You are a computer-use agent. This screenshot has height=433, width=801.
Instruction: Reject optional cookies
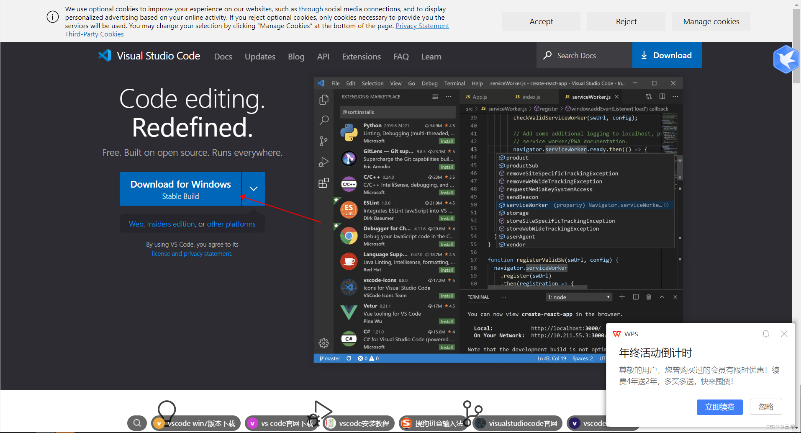(x=626, y=21)
